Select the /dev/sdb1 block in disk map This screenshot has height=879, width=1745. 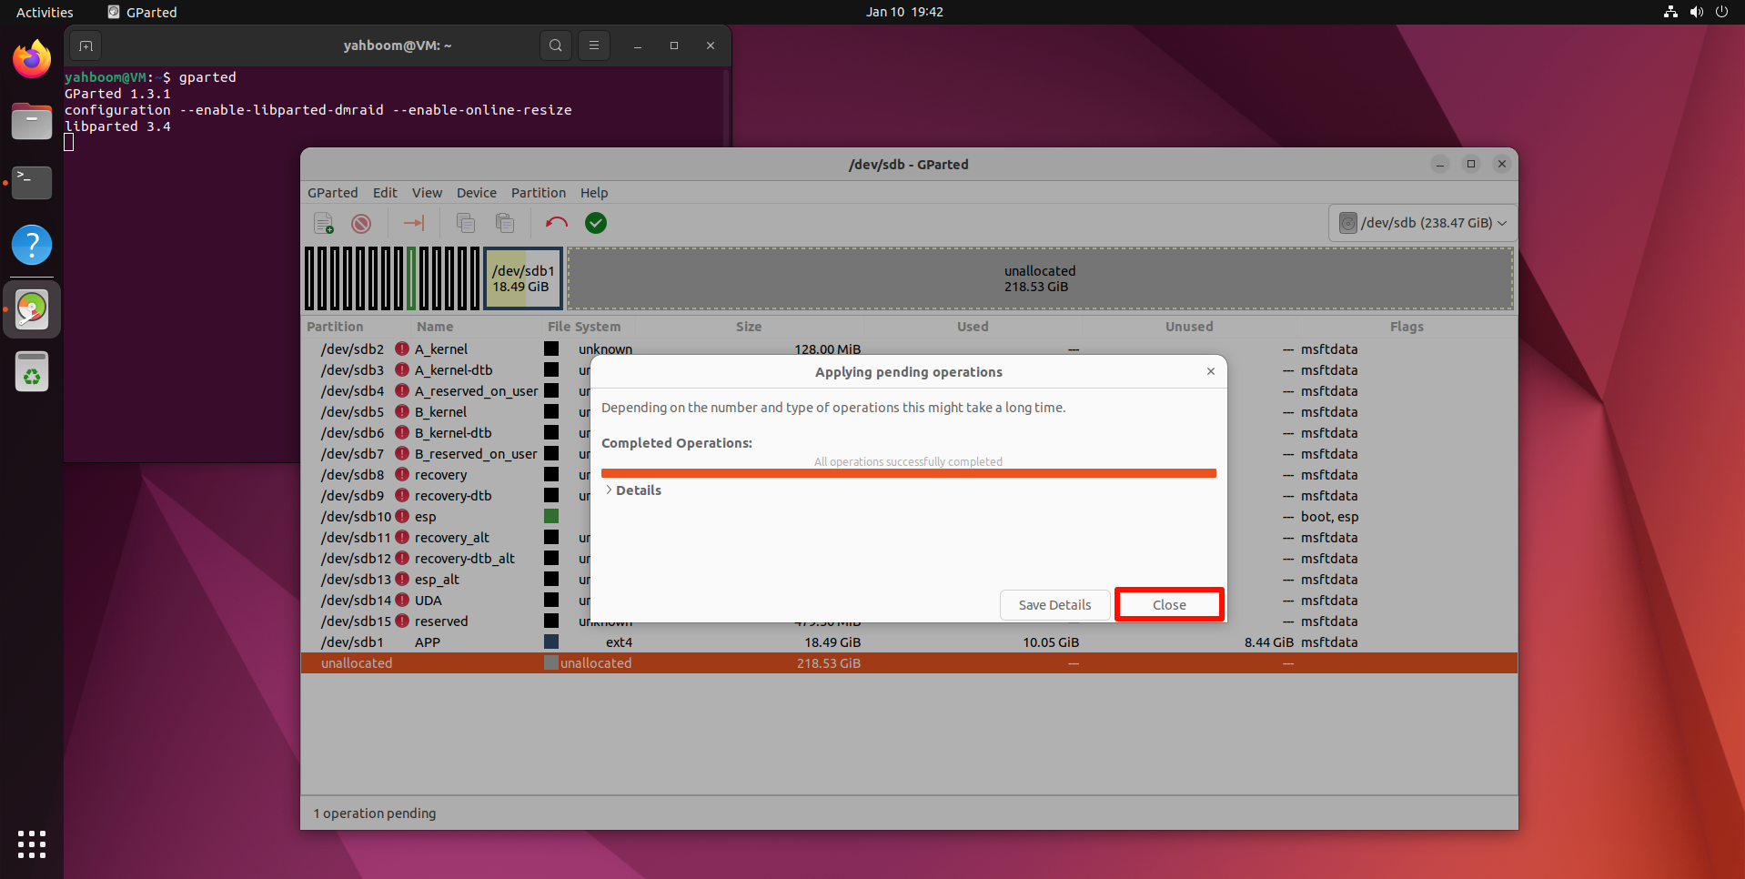[x=523, y=278]
